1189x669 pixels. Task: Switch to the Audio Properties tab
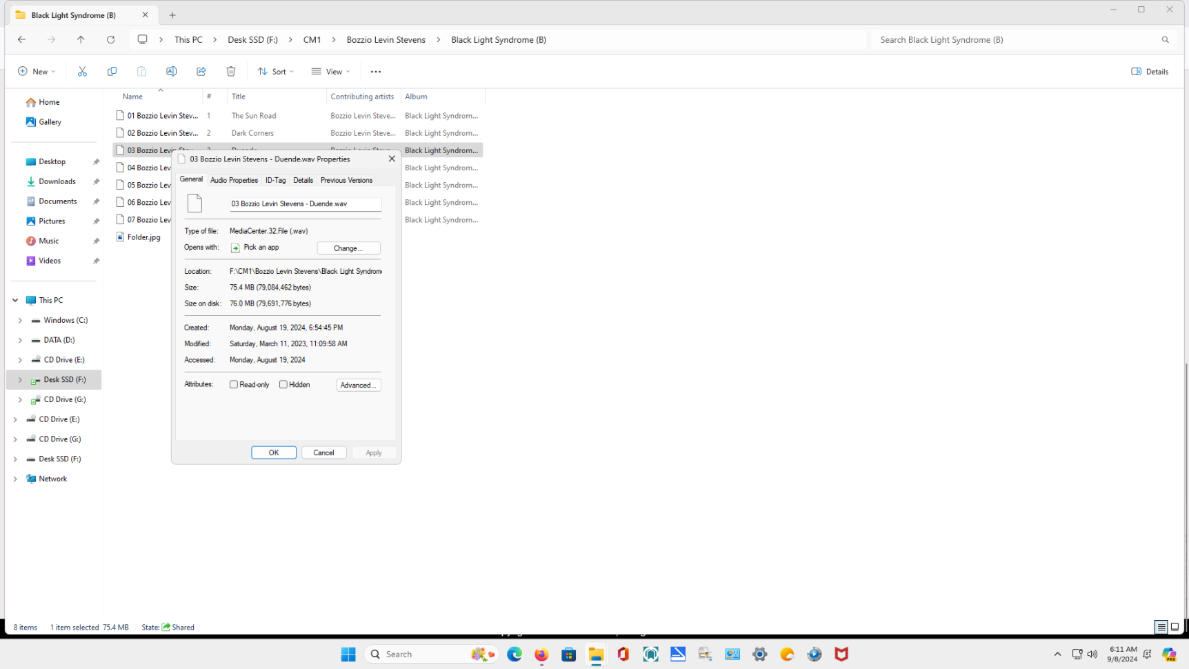[x=234, y=181]
